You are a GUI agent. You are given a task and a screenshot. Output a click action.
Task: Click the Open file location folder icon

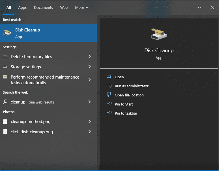tap(109, 95)
